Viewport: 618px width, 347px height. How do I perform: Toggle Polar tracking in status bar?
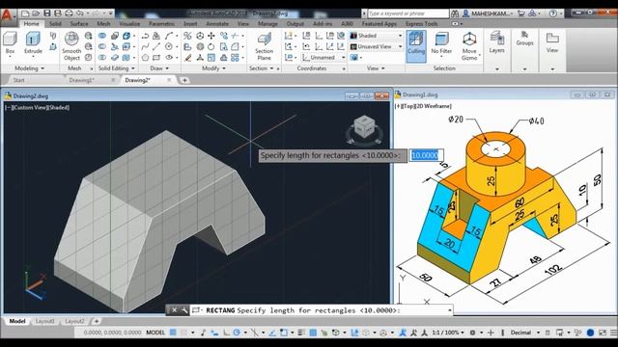[237, 333]
